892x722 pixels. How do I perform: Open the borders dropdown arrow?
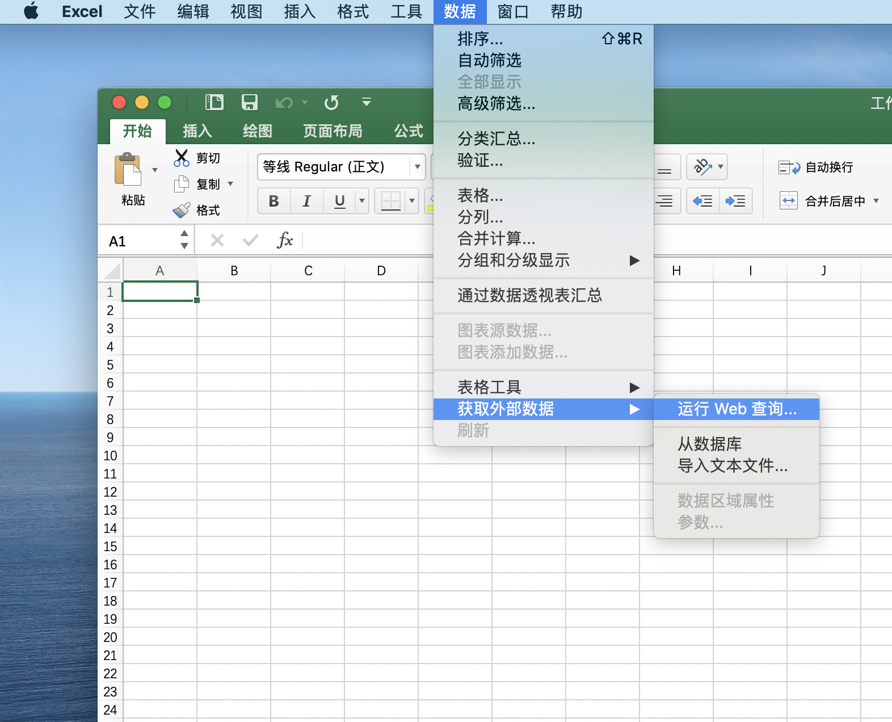pyautogui.click(x=412, y=201)
